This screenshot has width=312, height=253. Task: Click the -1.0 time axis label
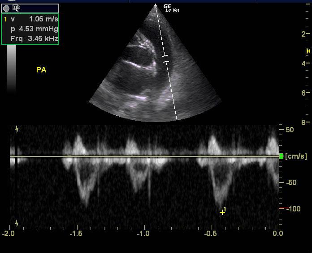pos(143,233)
